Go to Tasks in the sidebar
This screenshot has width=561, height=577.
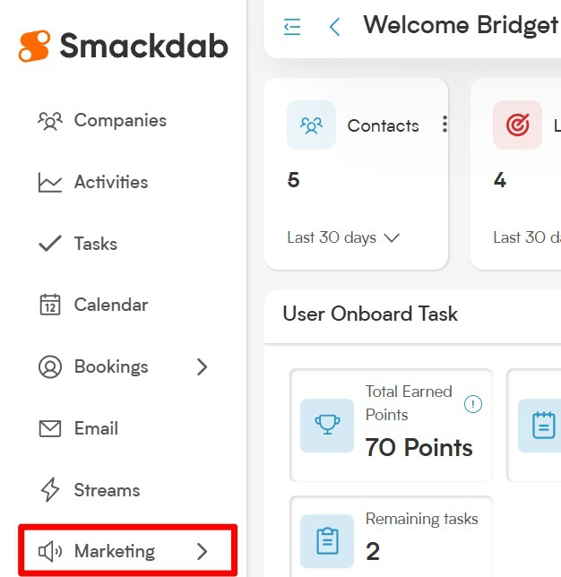[x=78, y=244]
